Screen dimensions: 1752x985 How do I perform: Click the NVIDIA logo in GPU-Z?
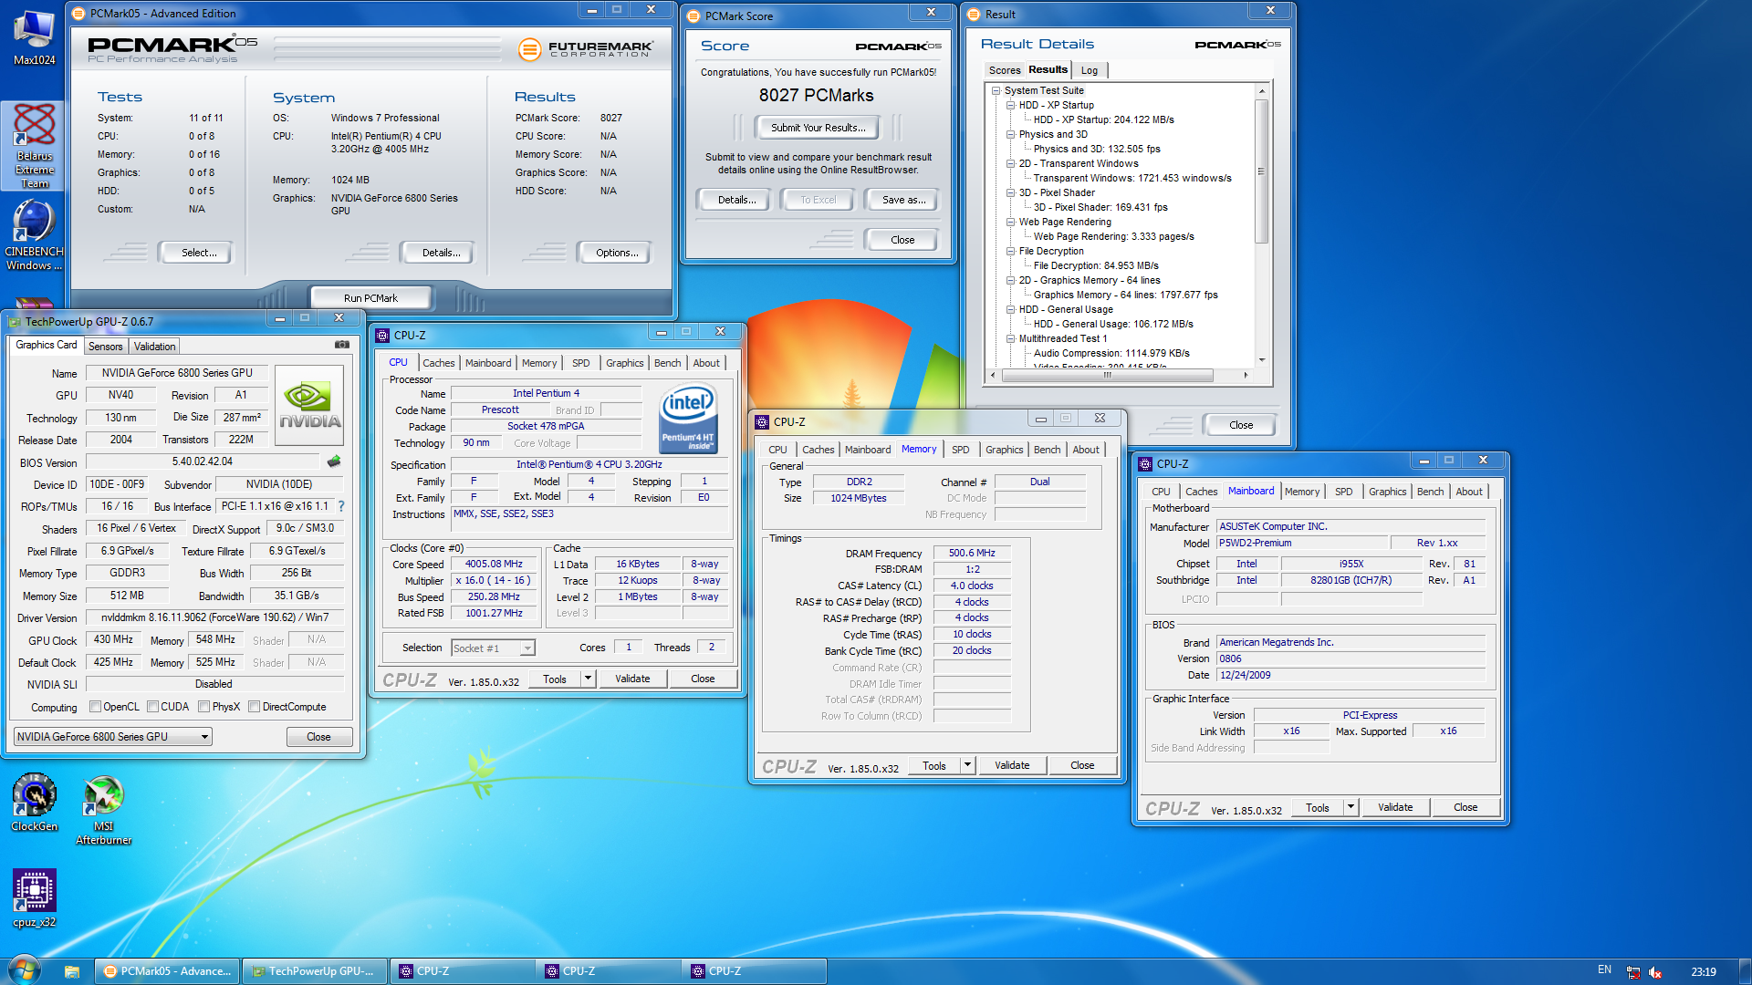[x=309, y=405]
